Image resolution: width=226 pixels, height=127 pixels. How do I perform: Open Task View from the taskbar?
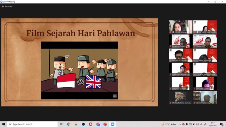(61, 124)
